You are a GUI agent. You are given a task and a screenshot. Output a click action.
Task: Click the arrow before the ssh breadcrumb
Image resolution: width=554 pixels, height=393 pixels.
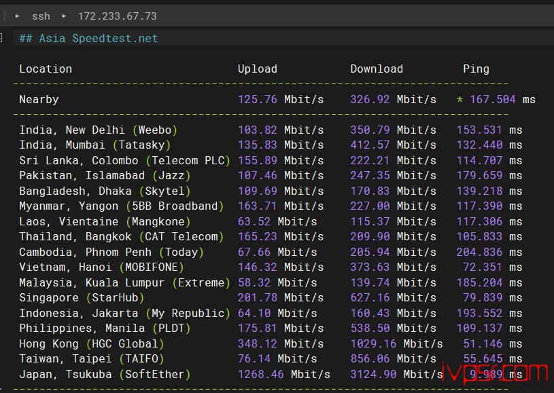point(17,16)
